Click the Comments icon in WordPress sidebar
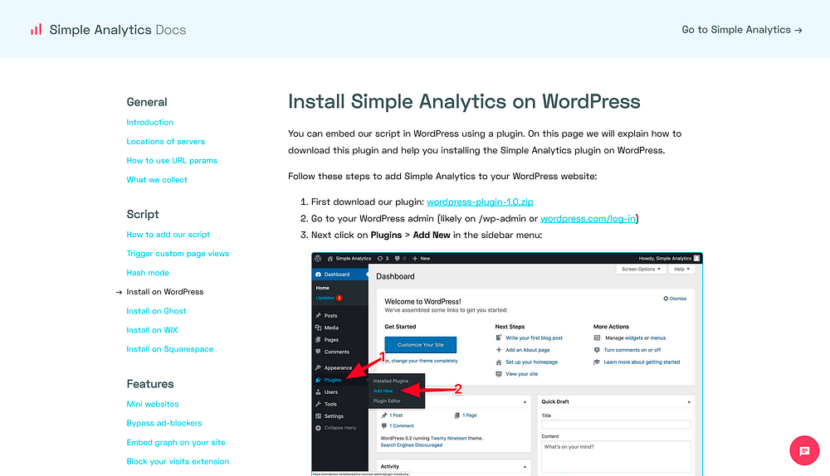Image resolution: width=830 pixels, height=476 pixels. click(318, 352)
